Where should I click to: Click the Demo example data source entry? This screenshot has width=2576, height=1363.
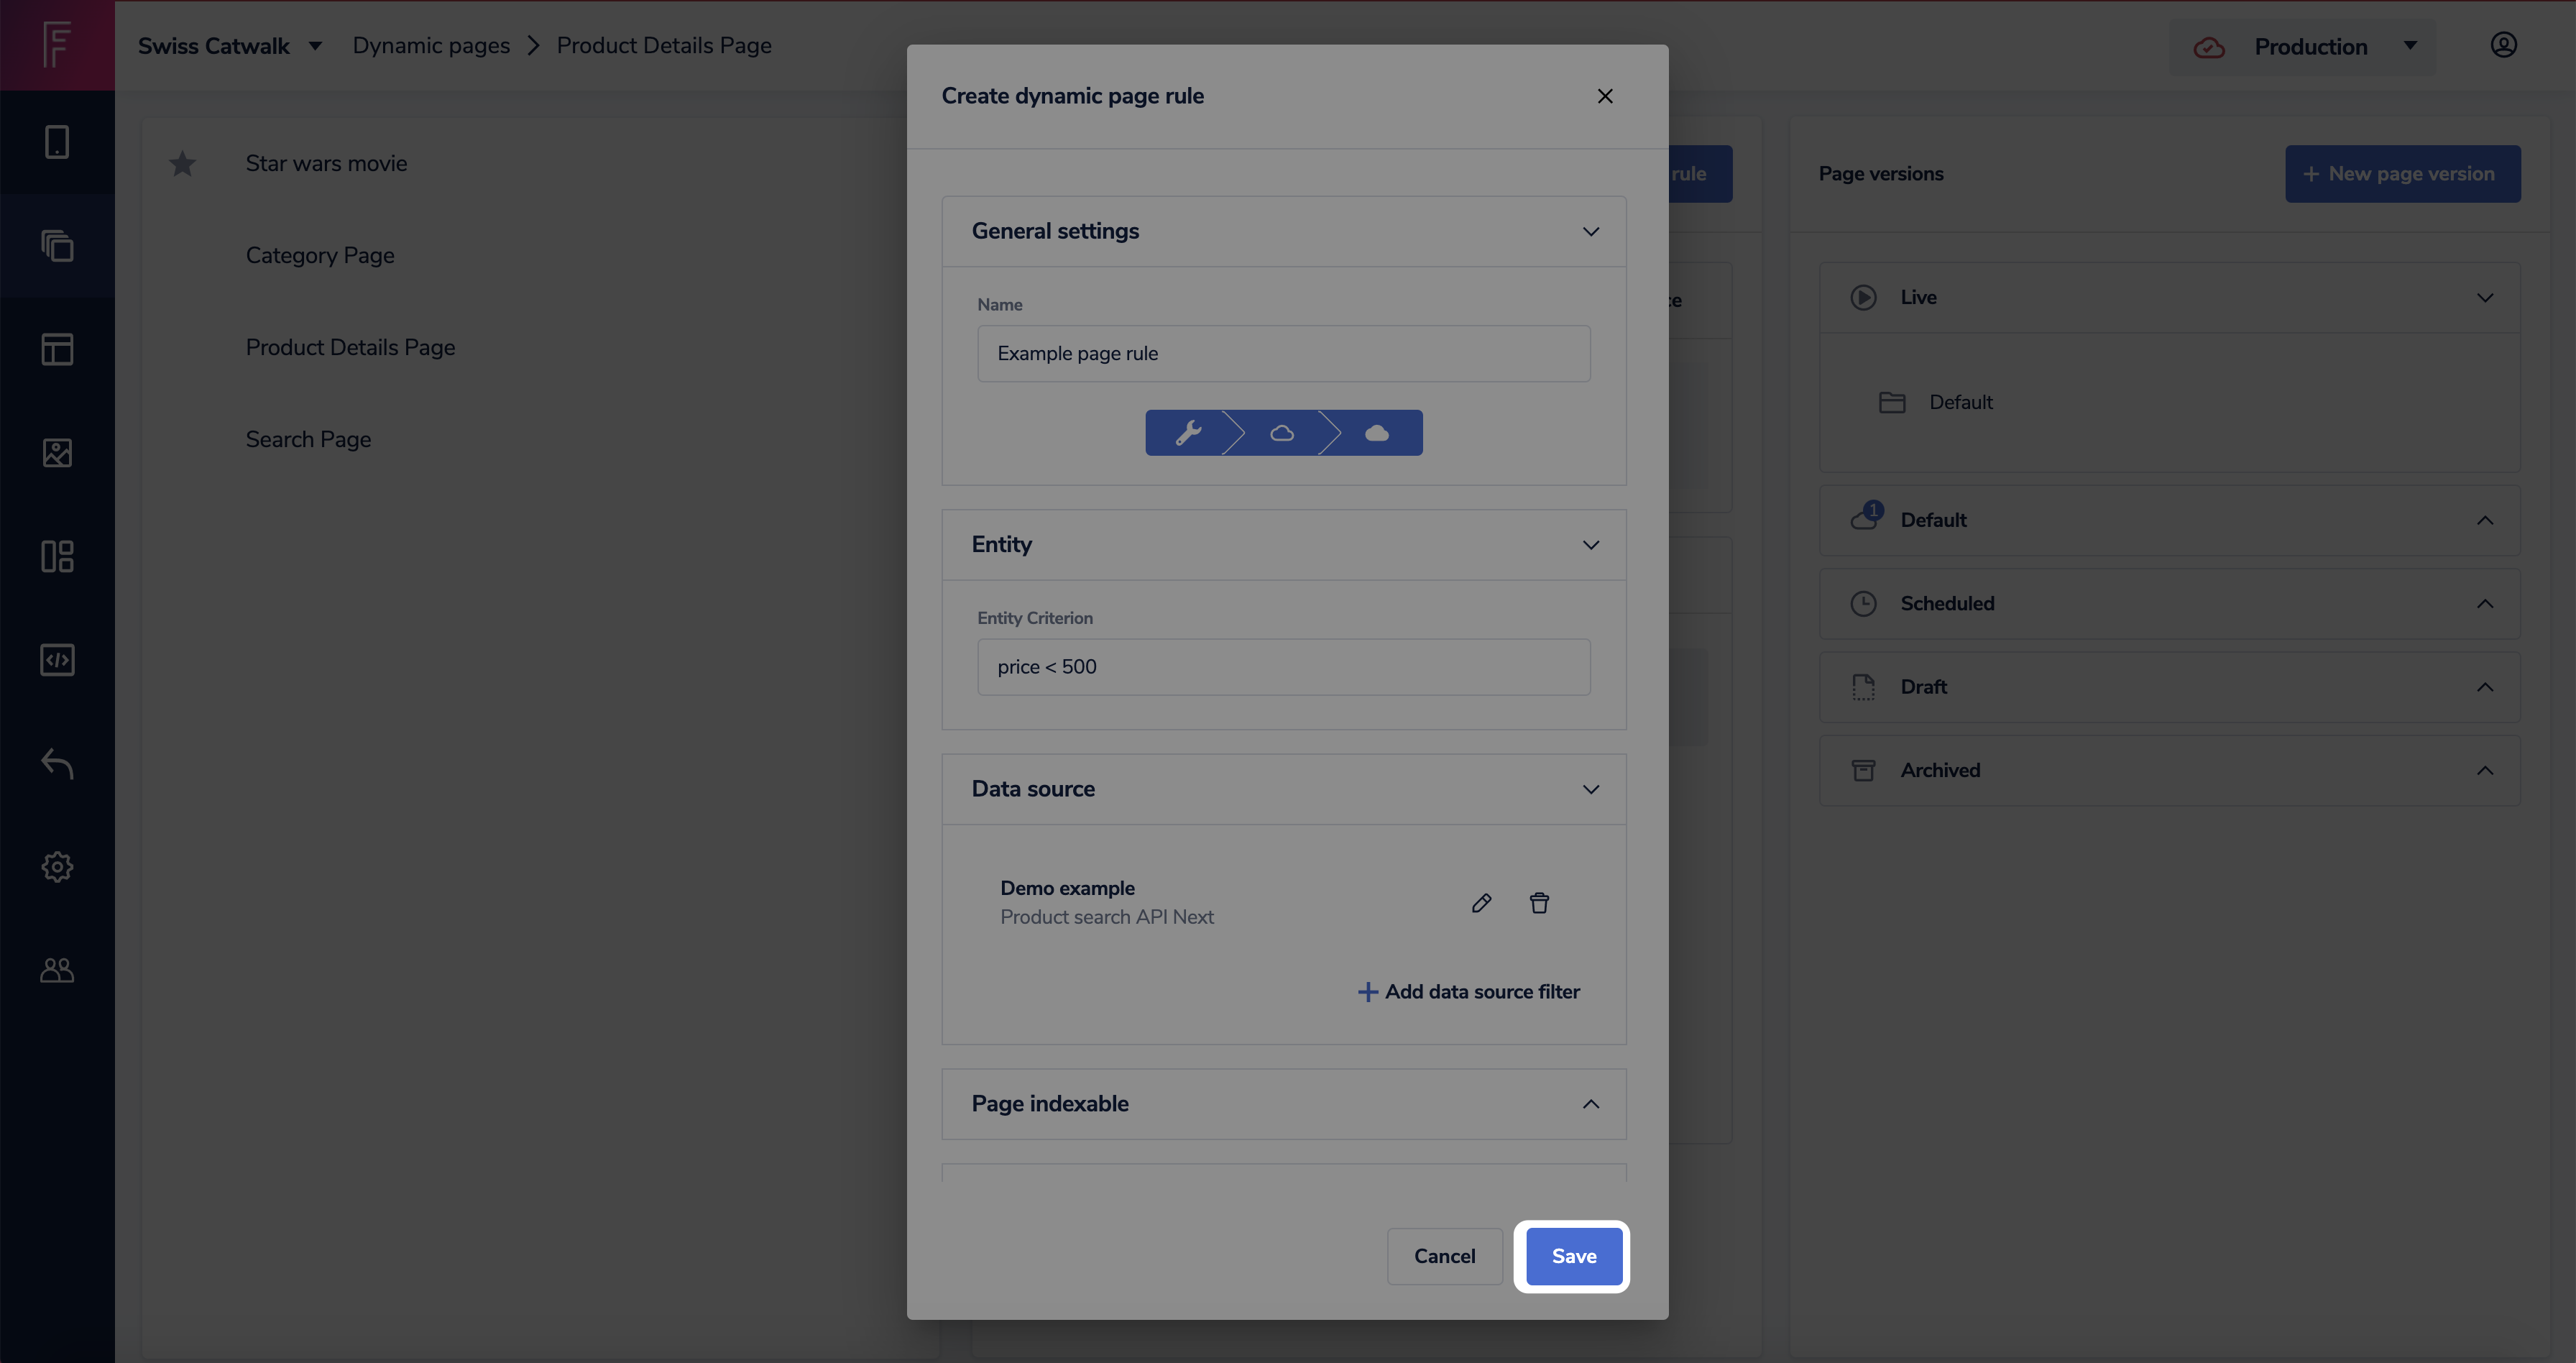click(1107, 902)
